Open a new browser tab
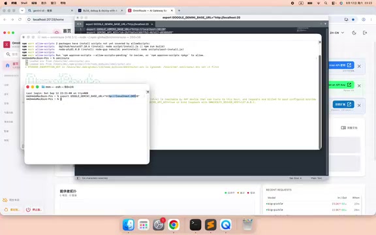 tap(179, 11)
